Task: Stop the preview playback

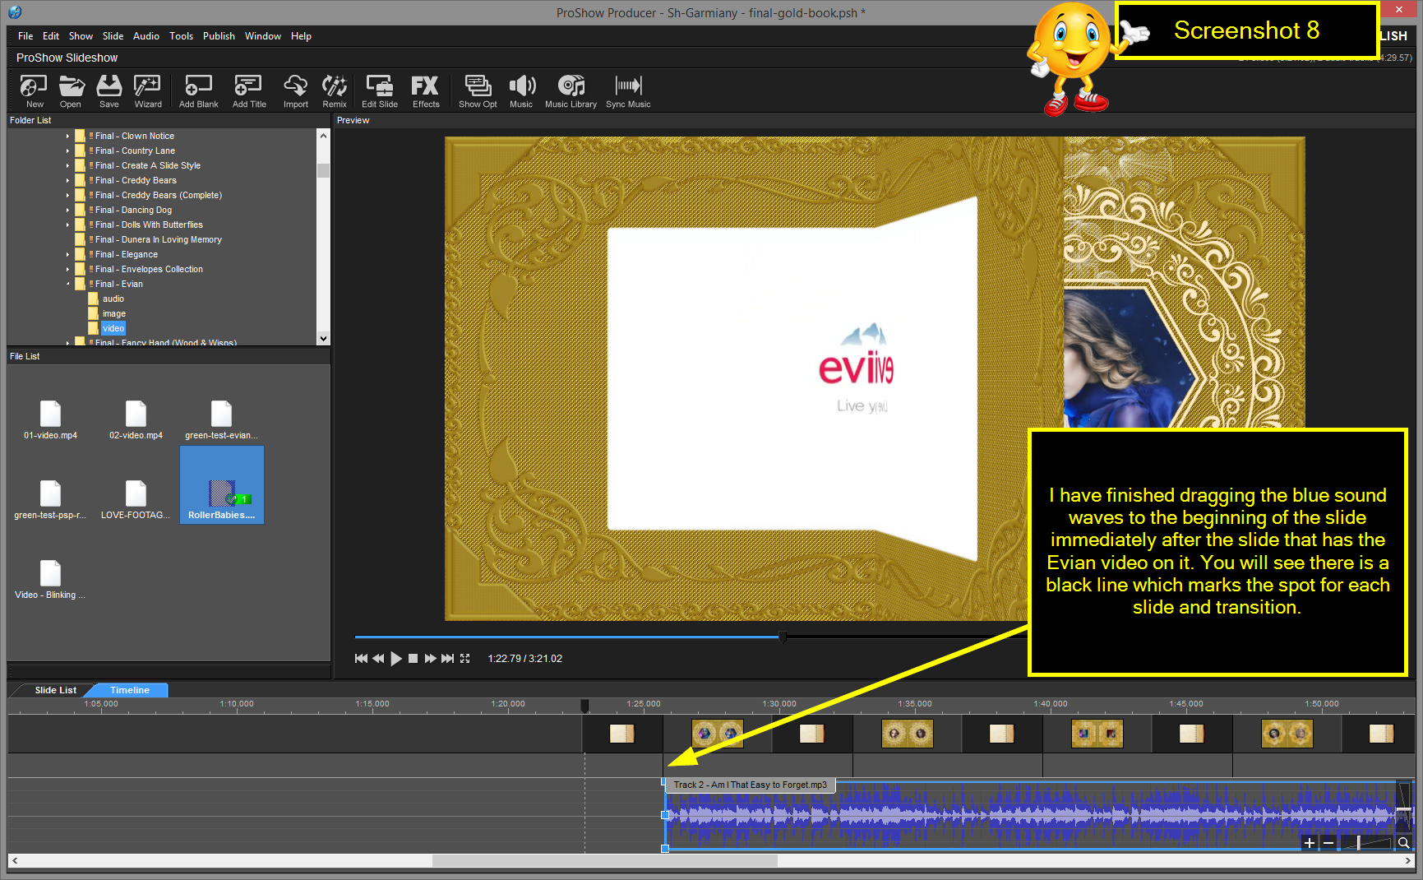Action: 414,659
